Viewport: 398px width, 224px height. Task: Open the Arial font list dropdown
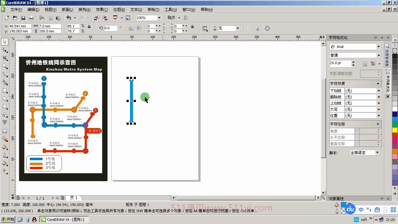click(x=379, y=46)
